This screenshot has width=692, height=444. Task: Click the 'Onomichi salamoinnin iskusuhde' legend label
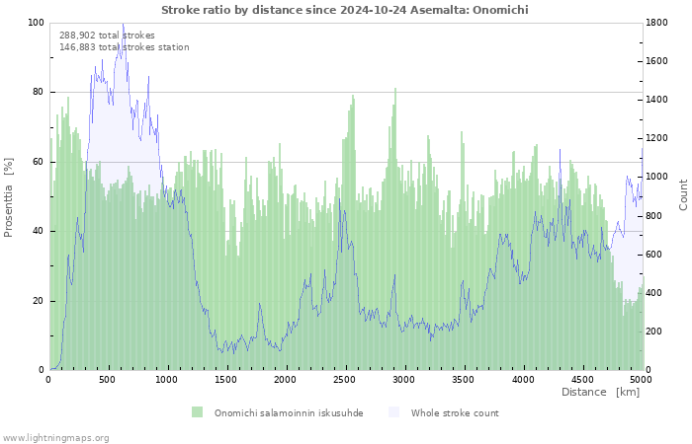(289, 413)
